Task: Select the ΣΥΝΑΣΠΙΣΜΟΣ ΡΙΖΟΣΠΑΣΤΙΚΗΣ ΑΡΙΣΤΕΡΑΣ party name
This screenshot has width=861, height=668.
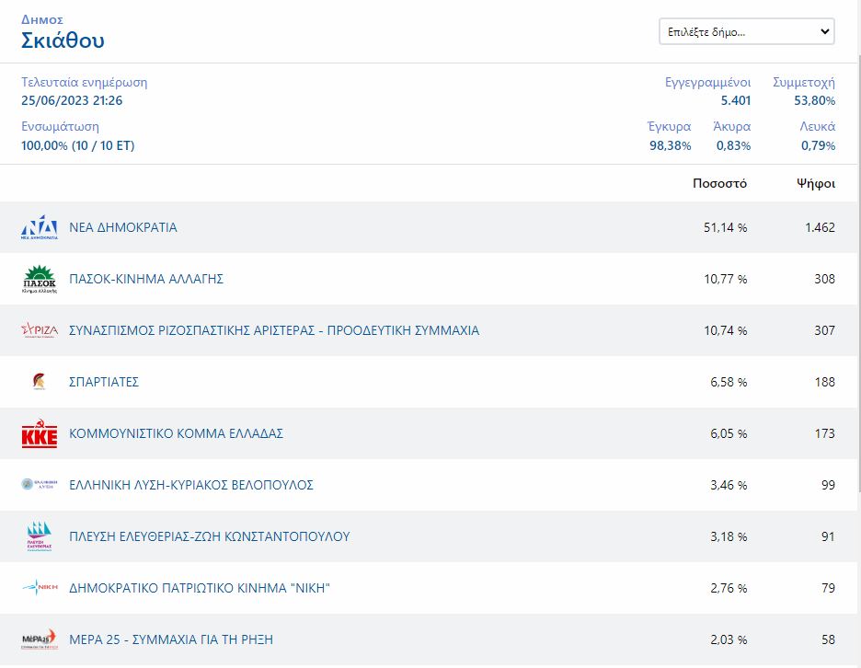Action: 274,330
